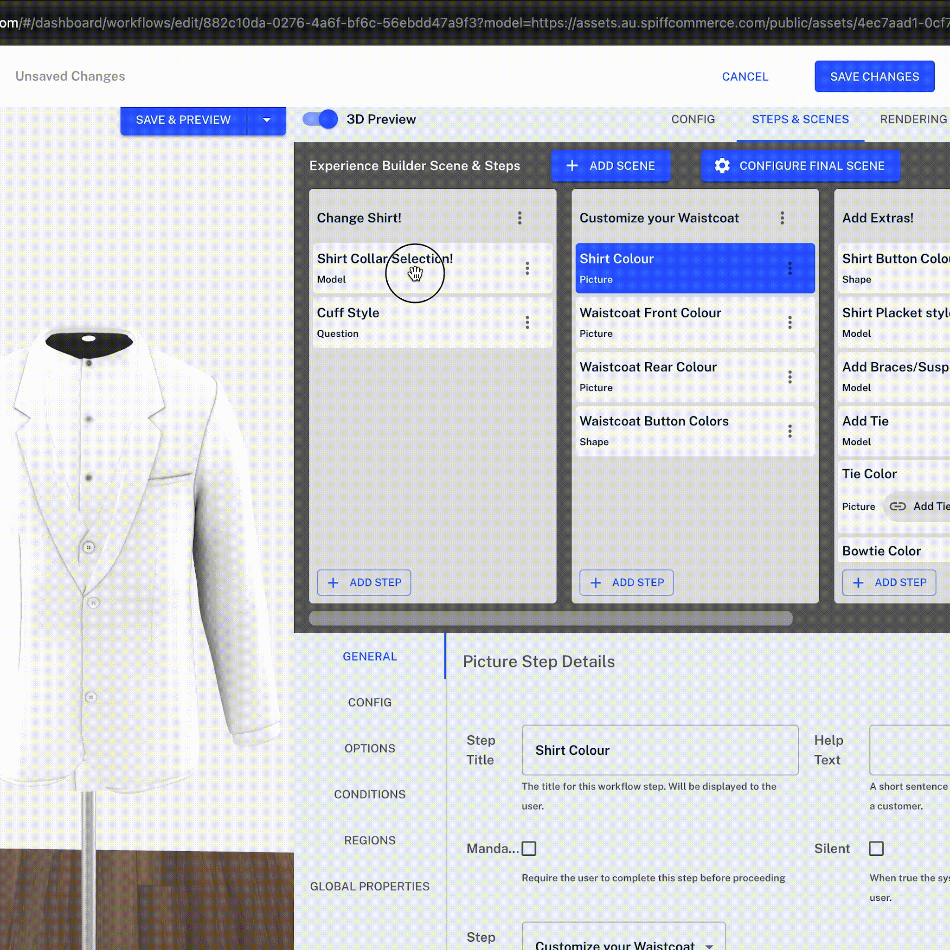
Task: Open Shirt Collar Selection step options
Action: coord(527,268)
